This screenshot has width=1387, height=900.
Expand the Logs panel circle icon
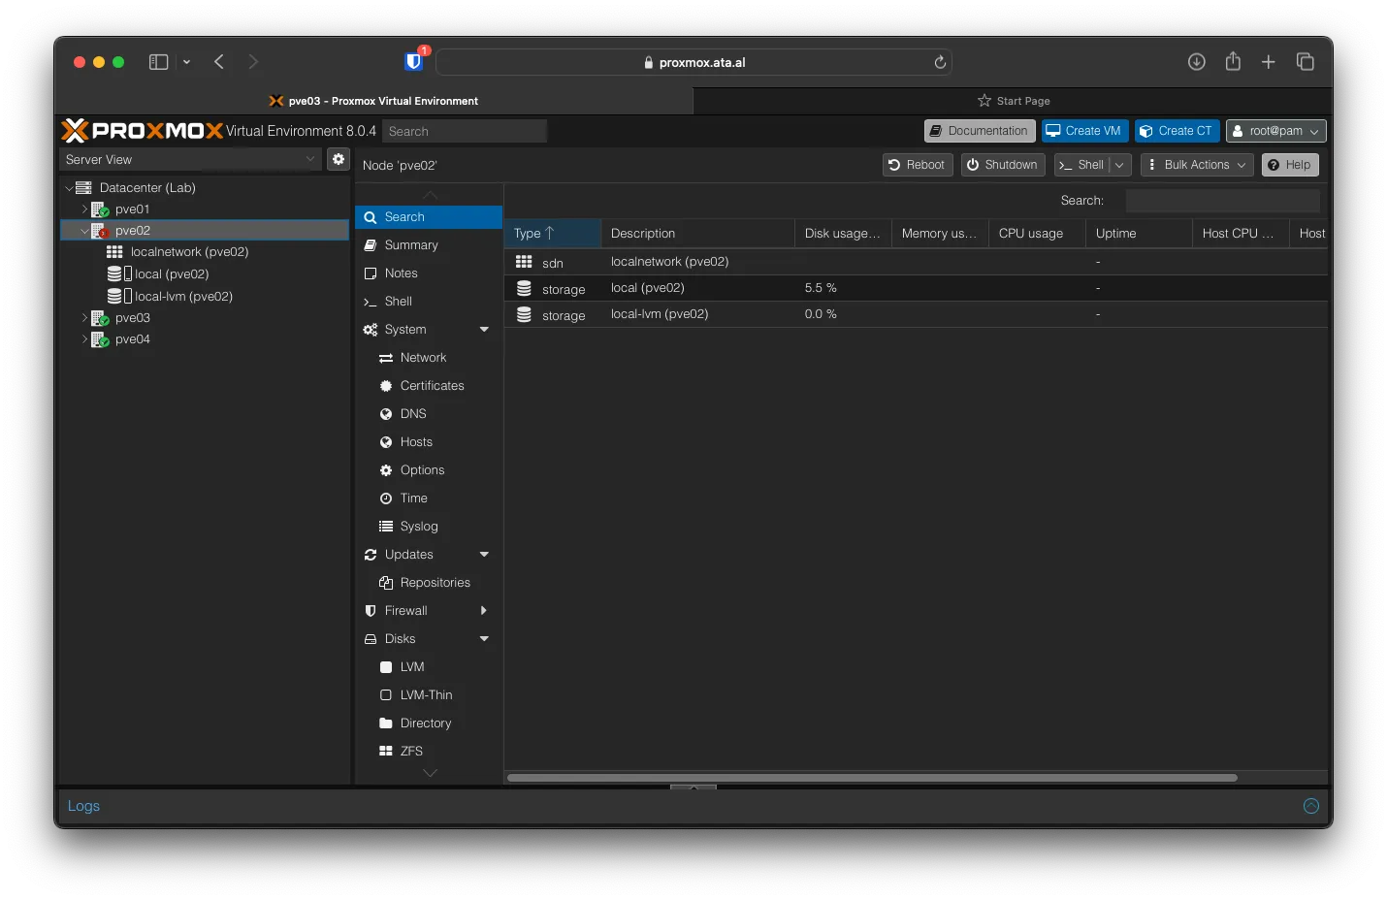(x=1311, y=806)
